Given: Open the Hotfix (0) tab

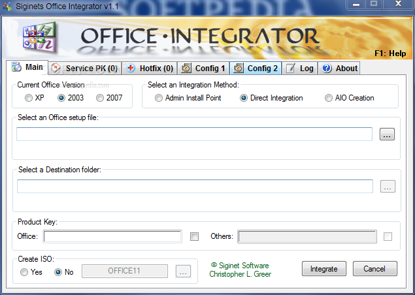Looking at the screenshot, I should (x=150, y=68).
